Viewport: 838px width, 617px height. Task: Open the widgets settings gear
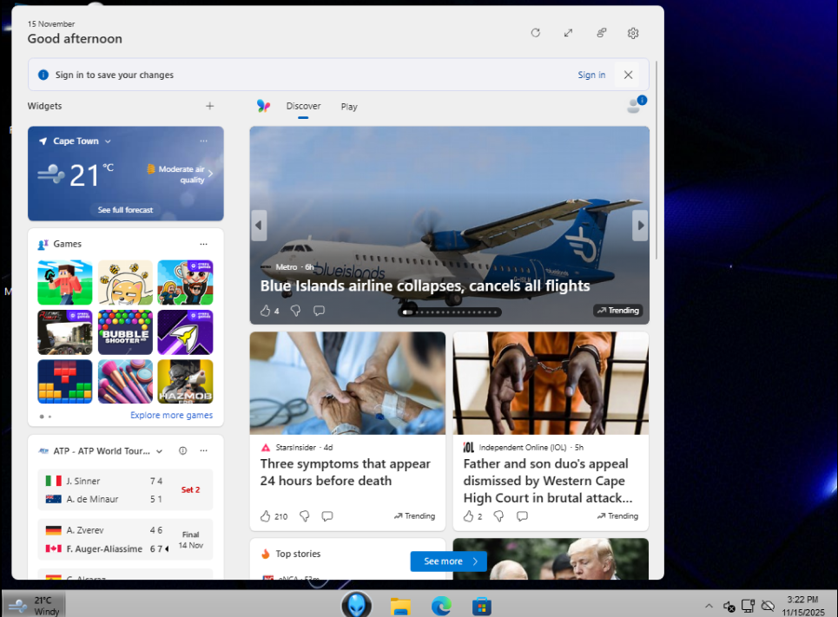pos(633,33)
